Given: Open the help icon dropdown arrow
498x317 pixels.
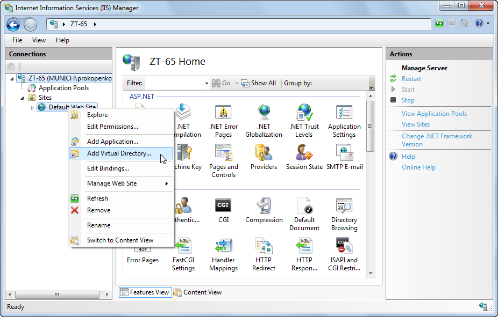Looking at the screenshot, I should tap(488, 24).
